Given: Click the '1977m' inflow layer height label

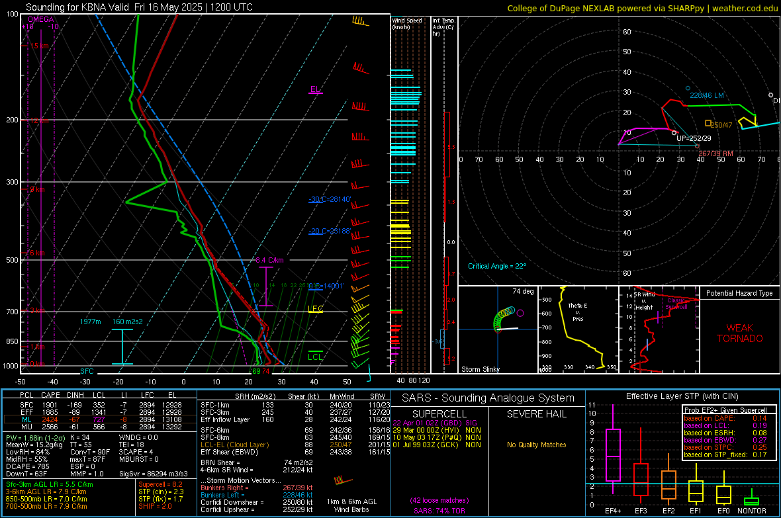Looking at the screenshot, I should pos(90,322).
